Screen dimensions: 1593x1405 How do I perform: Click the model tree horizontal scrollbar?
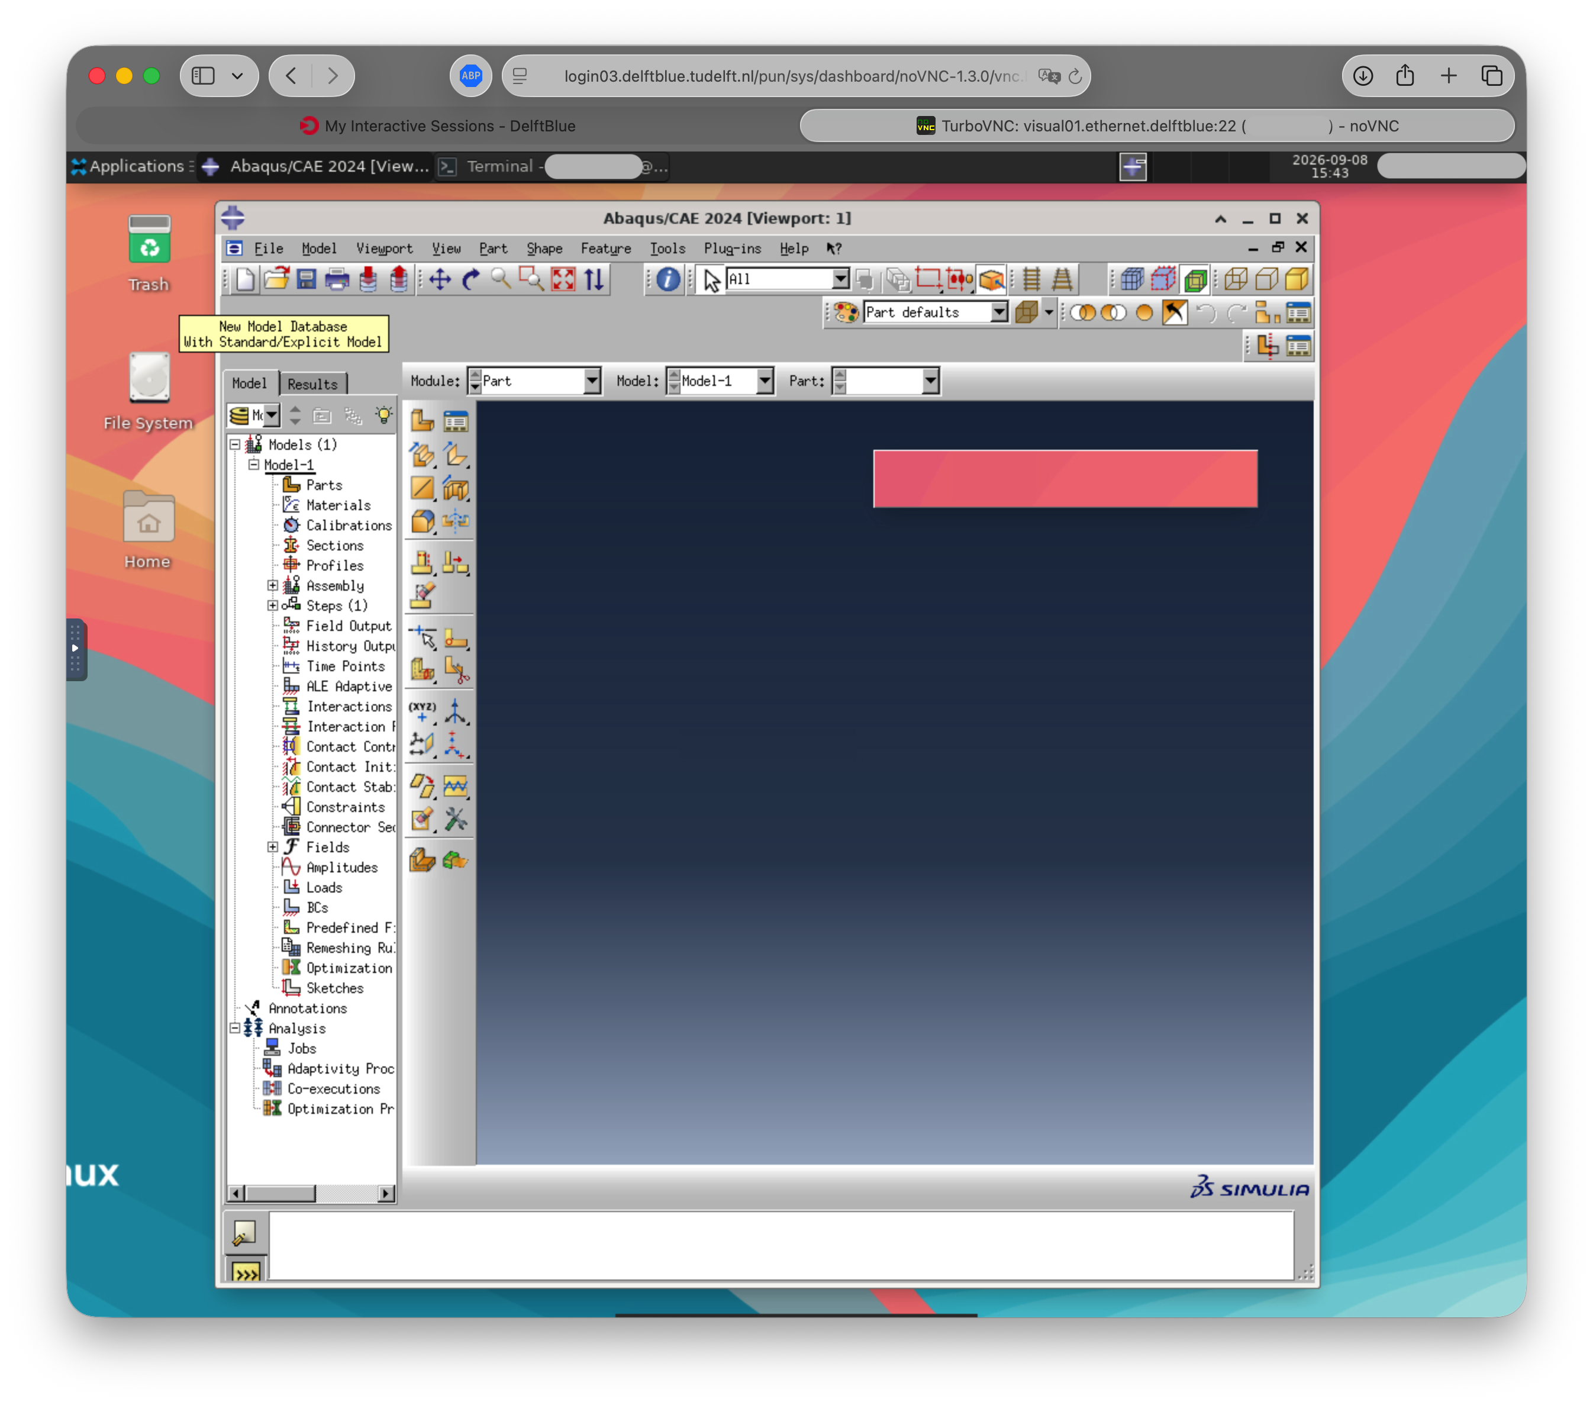310,1193
